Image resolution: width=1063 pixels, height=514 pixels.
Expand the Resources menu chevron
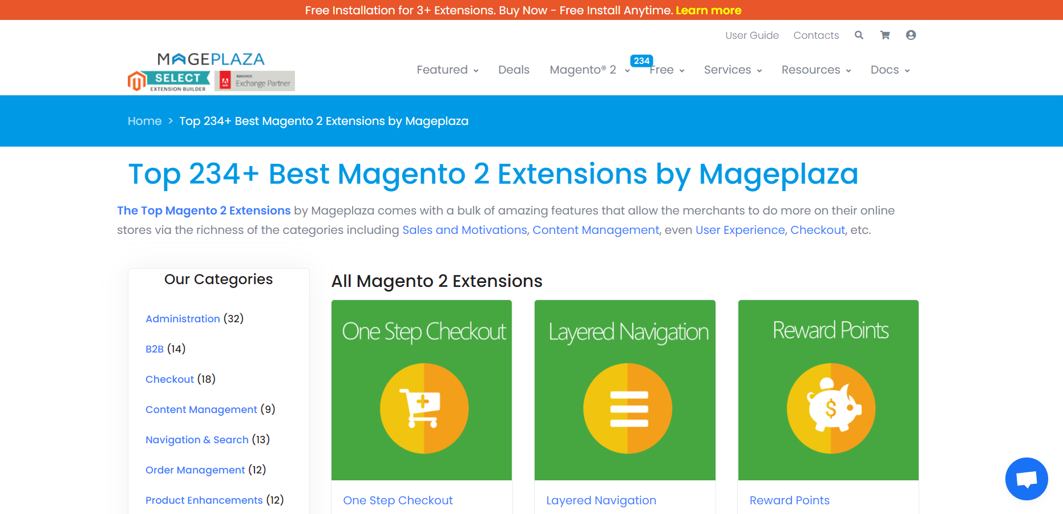(x=848, y=71)
